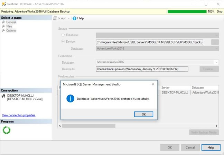Viewport: 224px width, 155px height.
Task: Click the Database column header in grid
Action: pyautogui.click(x=205, y=88)
